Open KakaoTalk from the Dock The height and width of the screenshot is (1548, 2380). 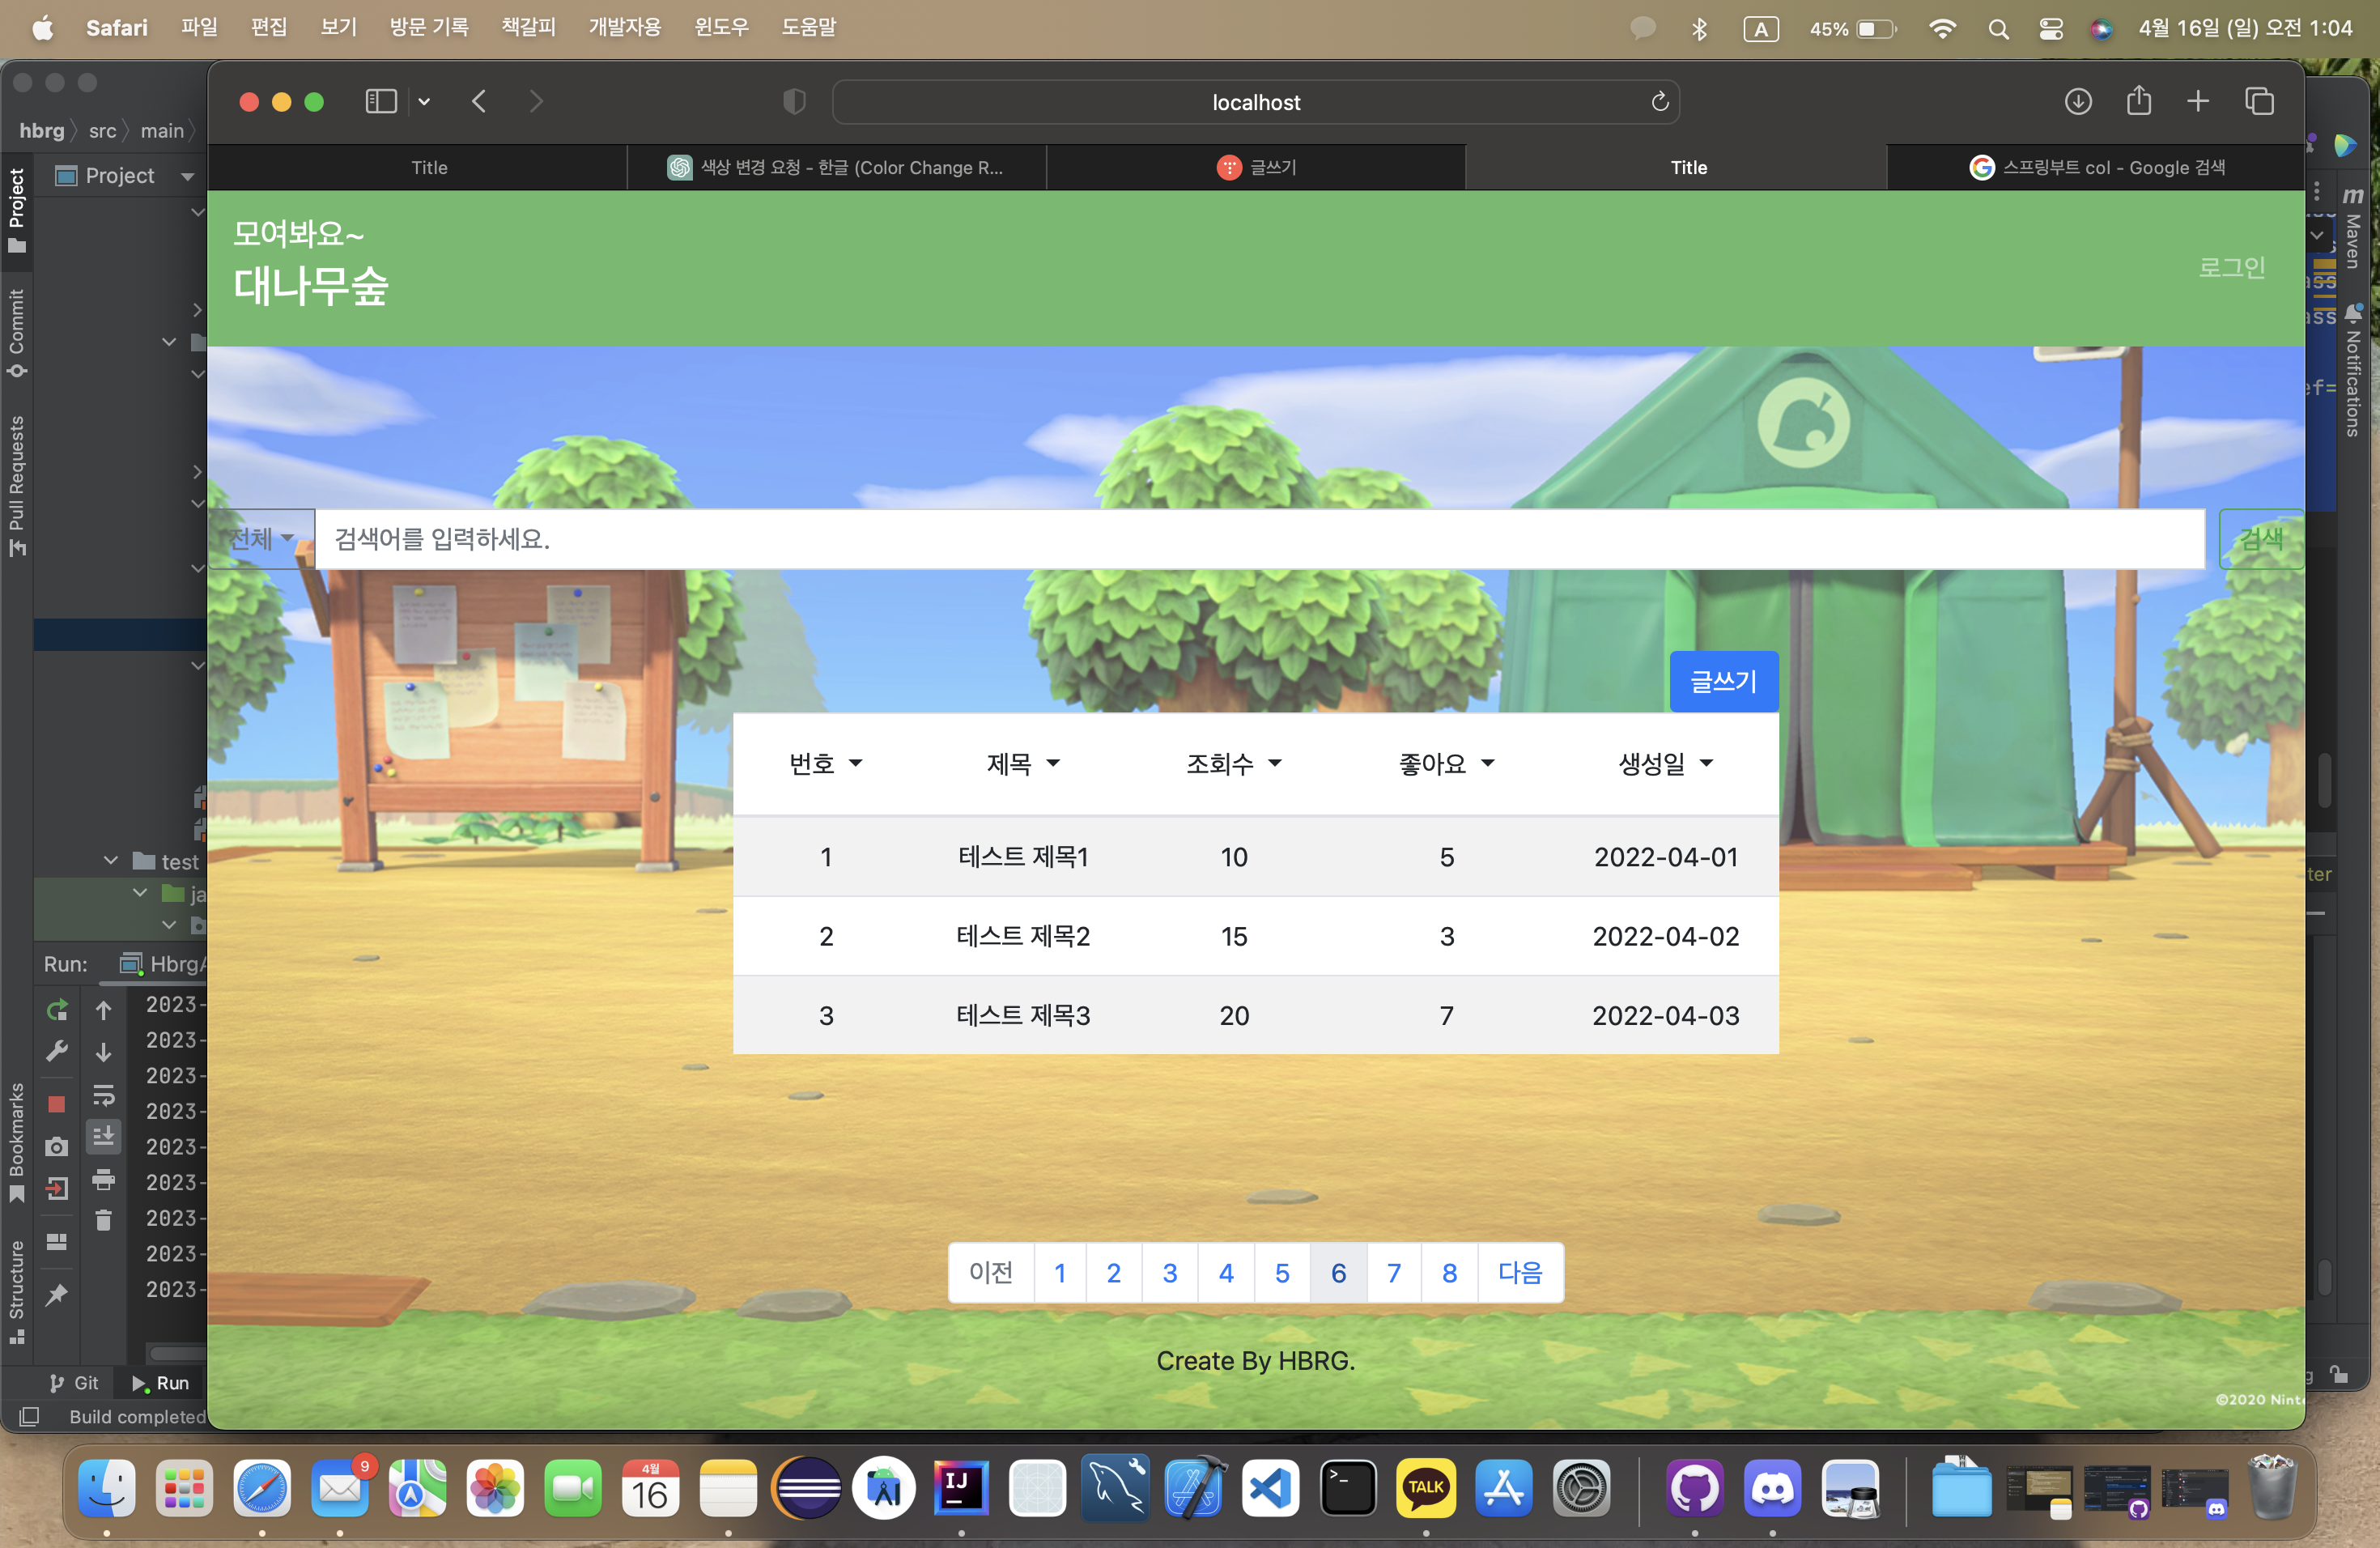click(x=1426, y=1488)
